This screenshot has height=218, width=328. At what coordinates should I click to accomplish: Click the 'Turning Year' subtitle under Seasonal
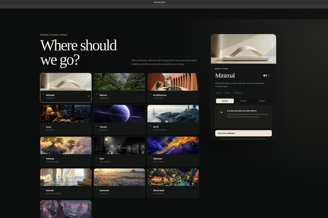click(104, 194)
